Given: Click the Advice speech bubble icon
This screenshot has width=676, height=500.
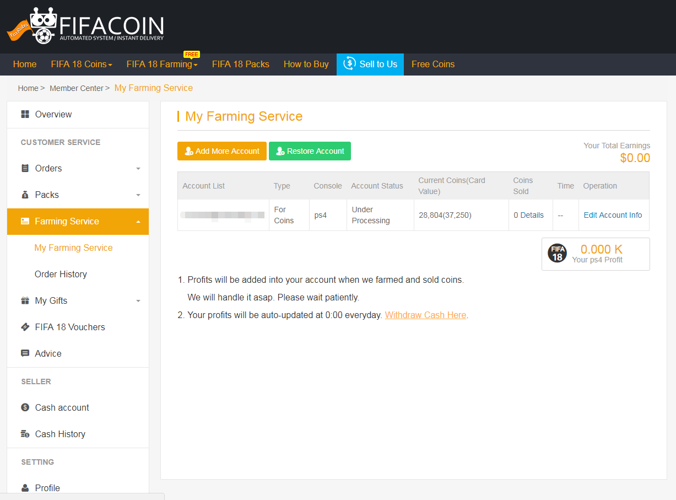Looking at the screenshot, I should pyautogui.click(x=25, y=353).
